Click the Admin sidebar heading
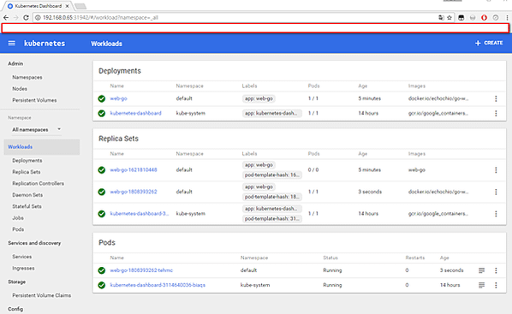The width and height of the screenshot is (512, 314). click(15, 63)
